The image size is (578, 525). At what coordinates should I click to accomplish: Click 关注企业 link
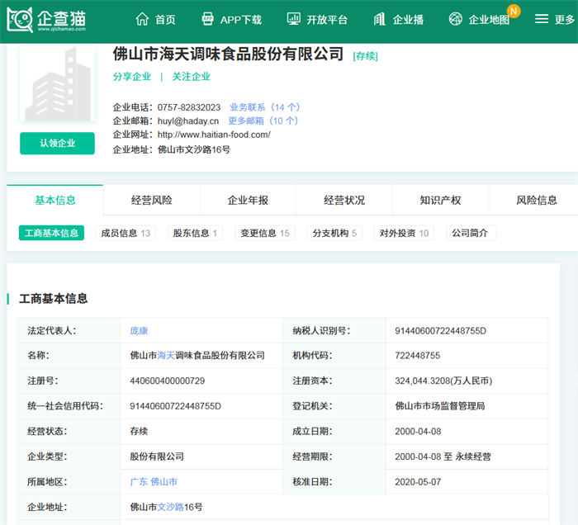[x=191, y=77]
